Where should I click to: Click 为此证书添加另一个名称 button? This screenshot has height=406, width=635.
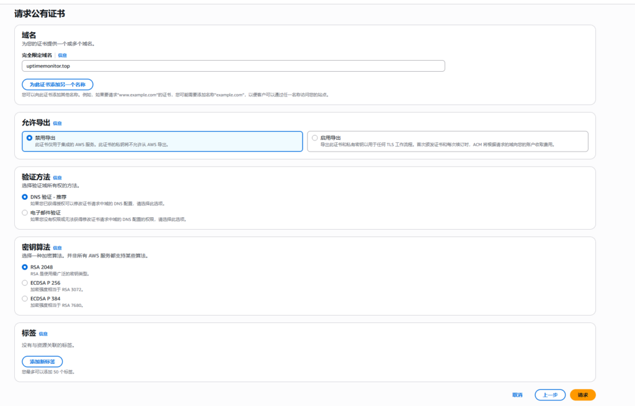click(x=58, y=84)
